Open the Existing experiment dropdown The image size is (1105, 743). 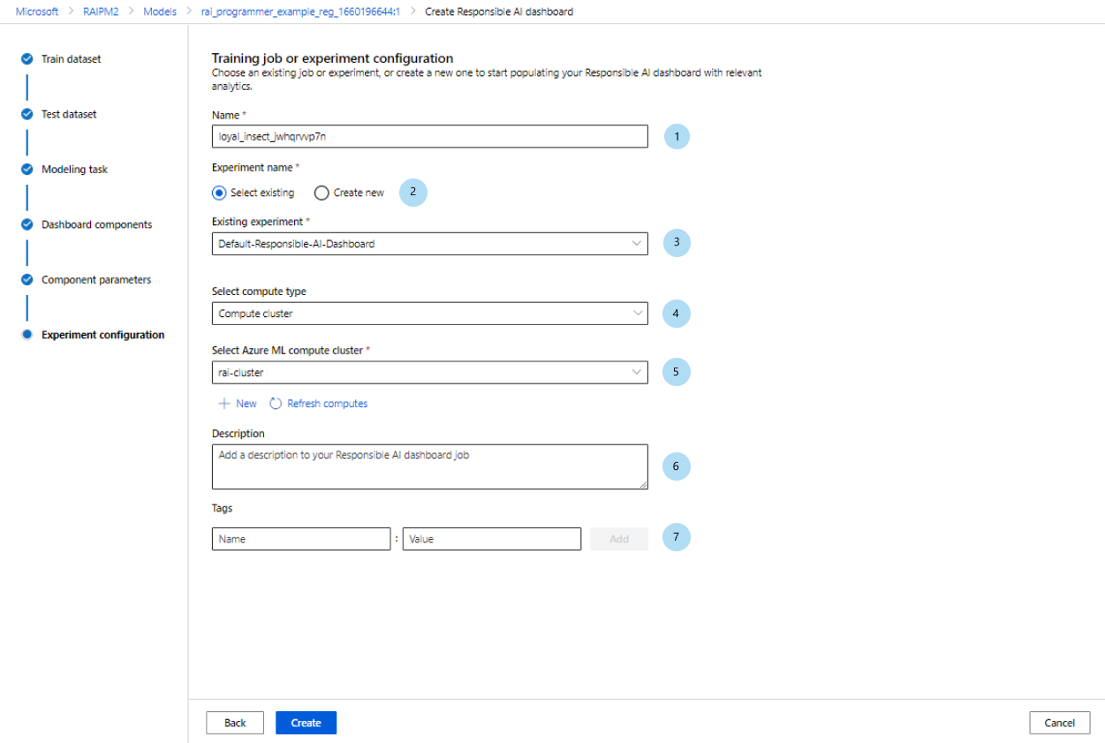coord(429,244)
